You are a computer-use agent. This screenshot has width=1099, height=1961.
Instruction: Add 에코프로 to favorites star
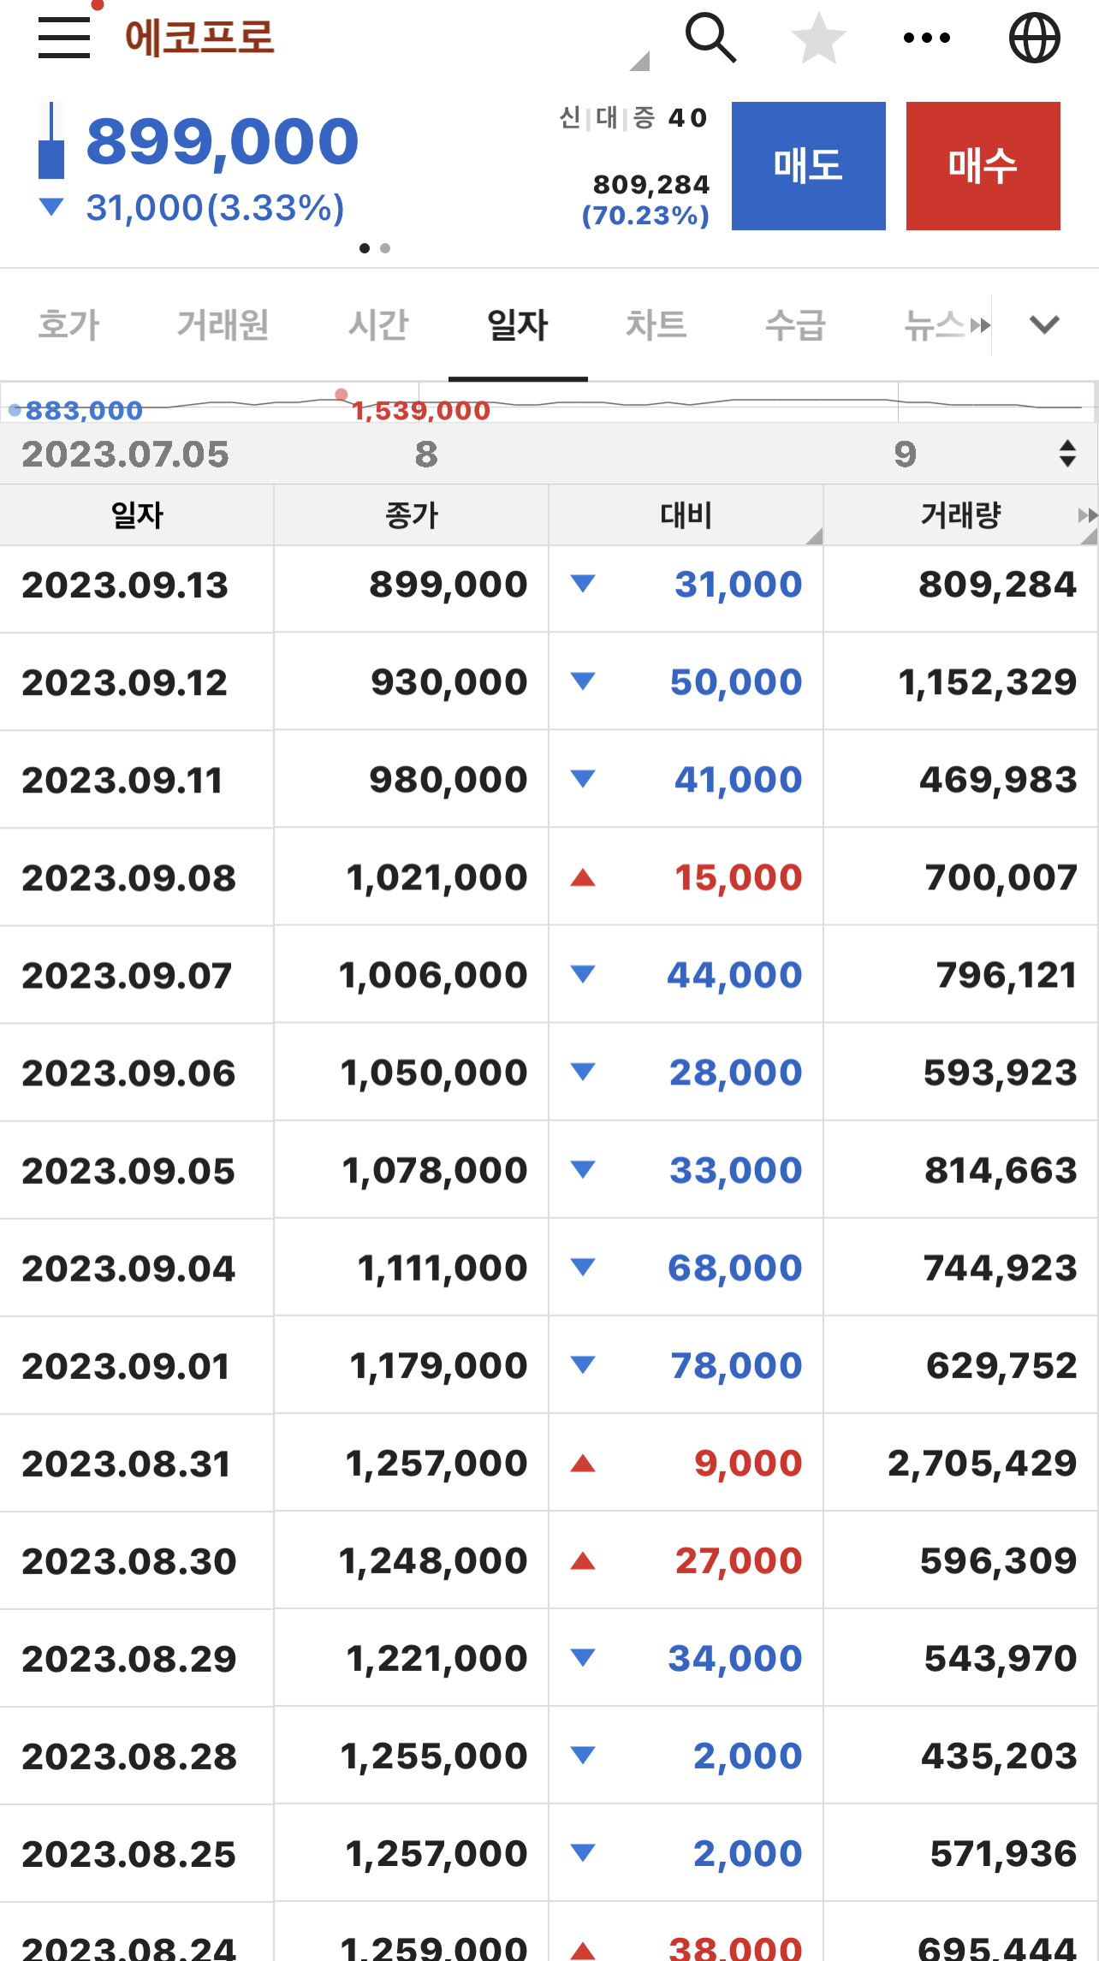(819, 38)
